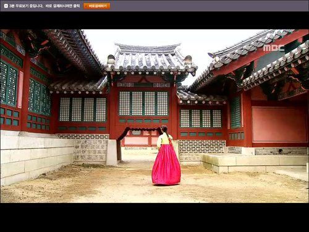
Task: Click the play icon in the preview banner
Action: point(6,6)
